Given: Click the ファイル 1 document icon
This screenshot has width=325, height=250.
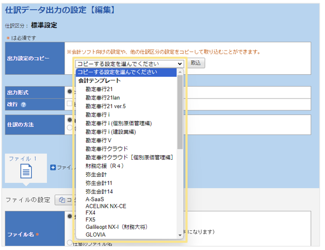Looking at the screenshot, I should pos(26,171).
